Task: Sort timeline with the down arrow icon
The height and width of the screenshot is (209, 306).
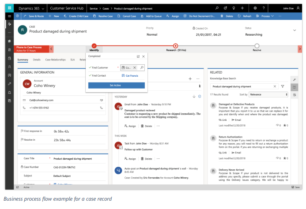Action: pos(194,96)
